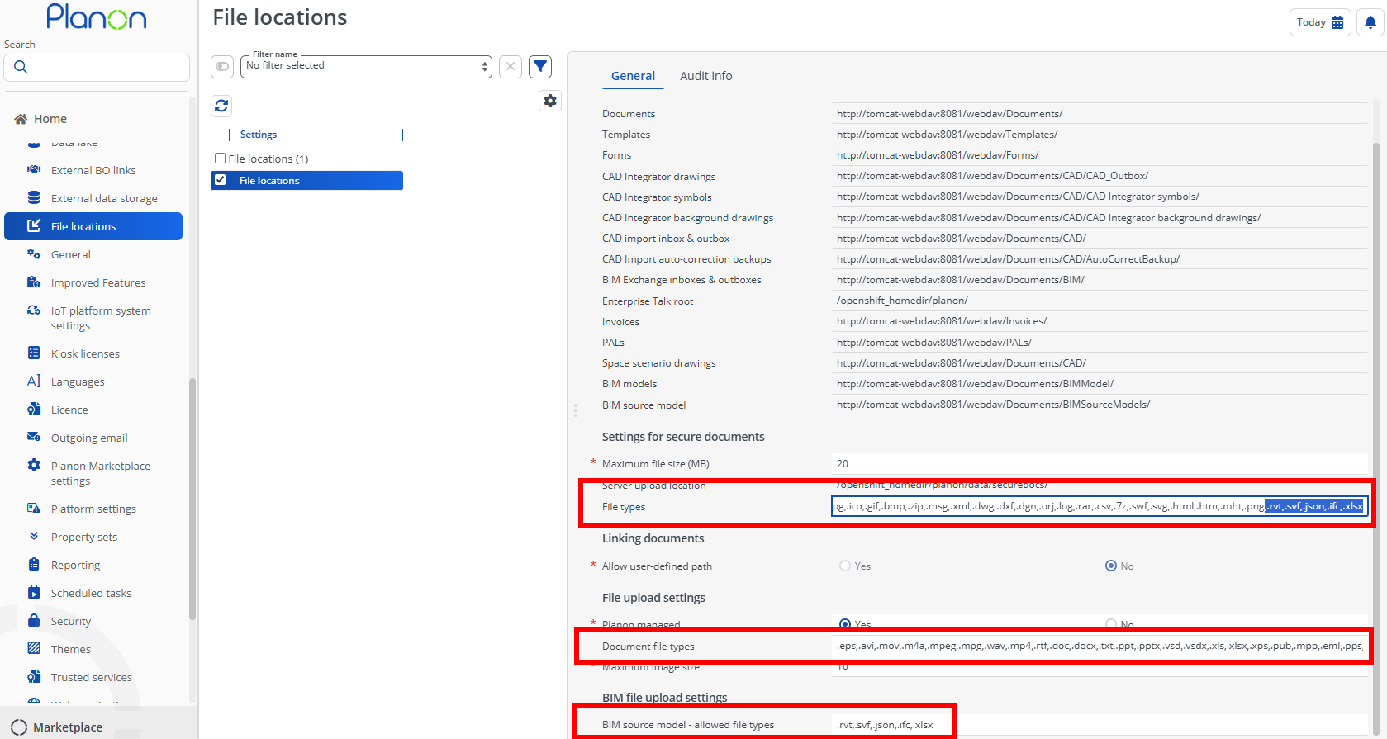Select No for Allow user-defined path
This screenshot has width=1387, height=739.
[x=1111, y=566]
